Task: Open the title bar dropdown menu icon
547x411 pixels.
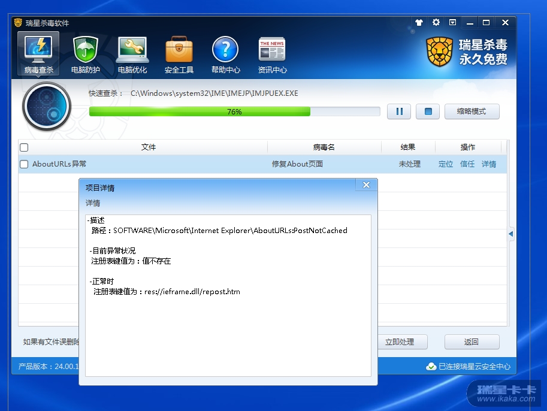Action: tap(452, 22)
